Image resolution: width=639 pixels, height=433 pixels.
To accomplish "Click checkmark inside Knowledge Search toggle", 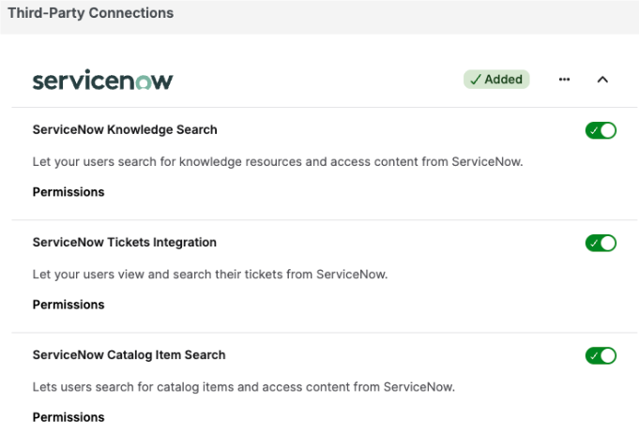I will coord(594,130).
